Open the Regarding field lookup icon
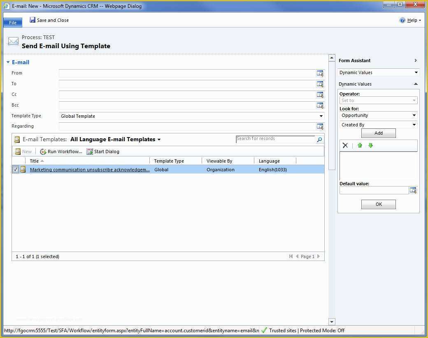 pos(320,126)
